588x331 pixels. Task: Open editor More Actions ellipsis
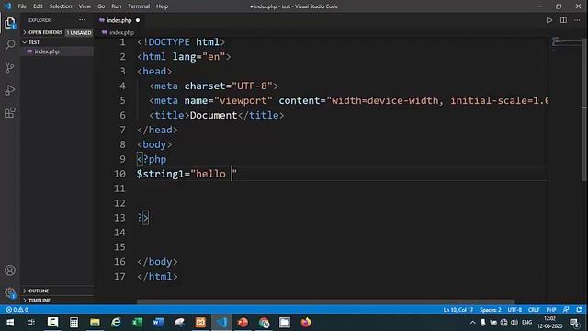click(577, 20)
